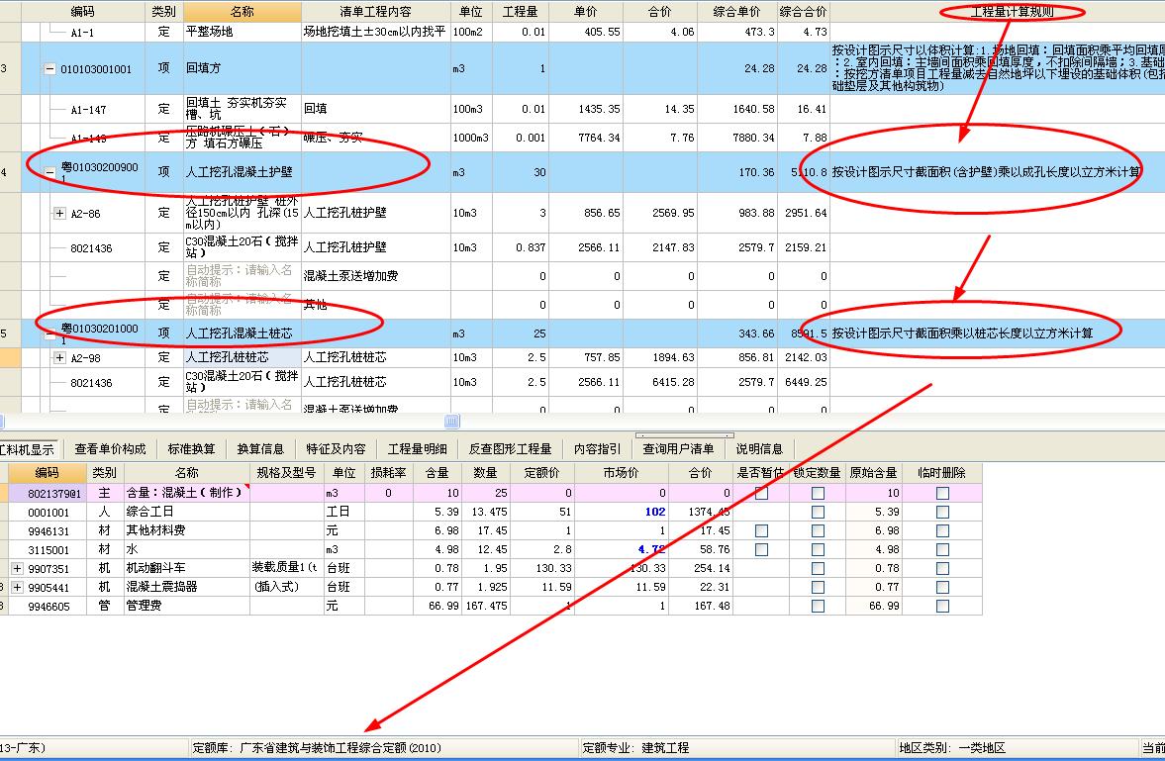This screenshot has height=761, width=1165.
Task: Tick 锁定数量 for the 水 row
Action: pos(818,550)
